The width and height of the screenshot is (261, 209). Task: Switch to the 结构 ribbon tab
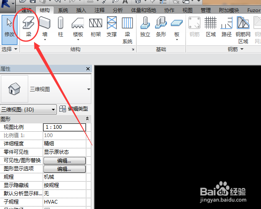[45, 10]
